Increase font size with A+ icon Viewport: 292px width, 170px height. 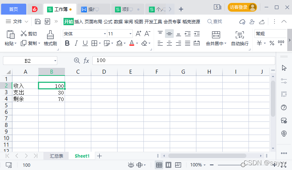click(x=138, y=34)
